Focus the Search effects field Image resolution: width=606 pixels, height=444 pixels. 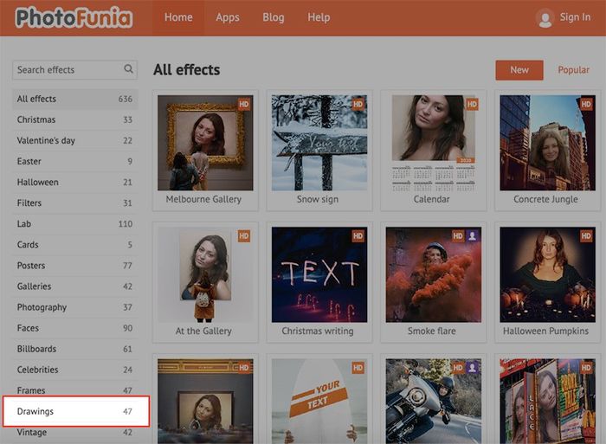(75, 70)
